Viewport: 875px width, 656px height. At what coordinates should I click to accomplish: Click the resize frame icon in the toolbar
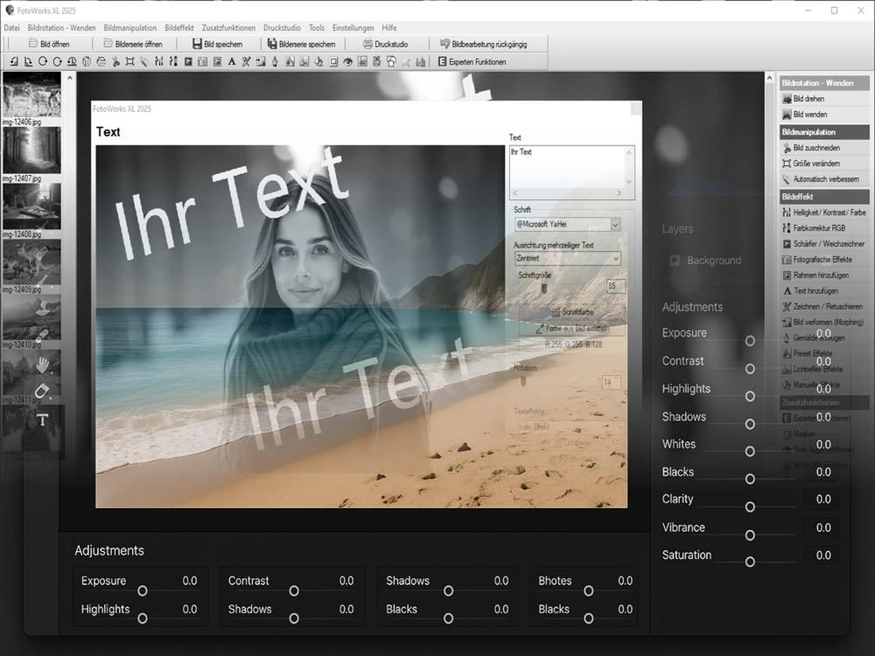[x=130, y=62]
